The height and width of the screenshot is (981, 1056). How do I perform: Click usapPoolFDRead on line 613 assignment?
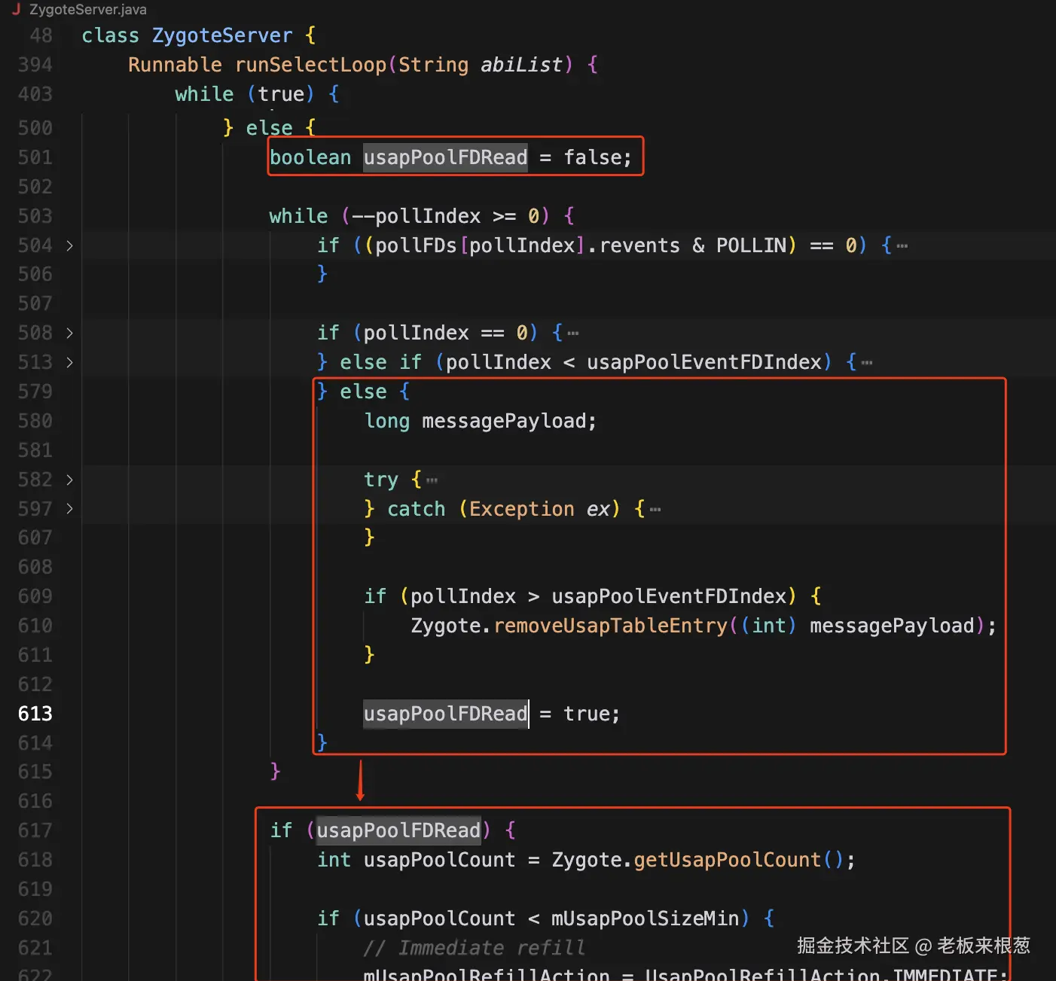445,714
